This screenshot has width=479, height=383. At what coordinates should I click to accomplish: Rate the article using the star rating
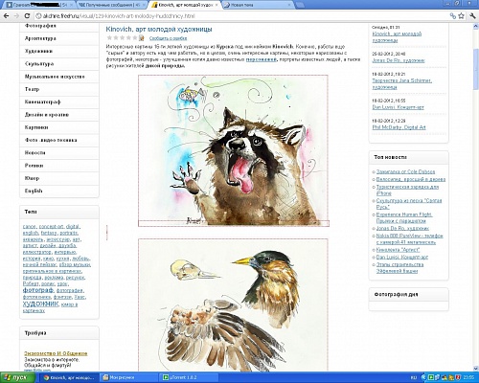click(x=122, y=38)
